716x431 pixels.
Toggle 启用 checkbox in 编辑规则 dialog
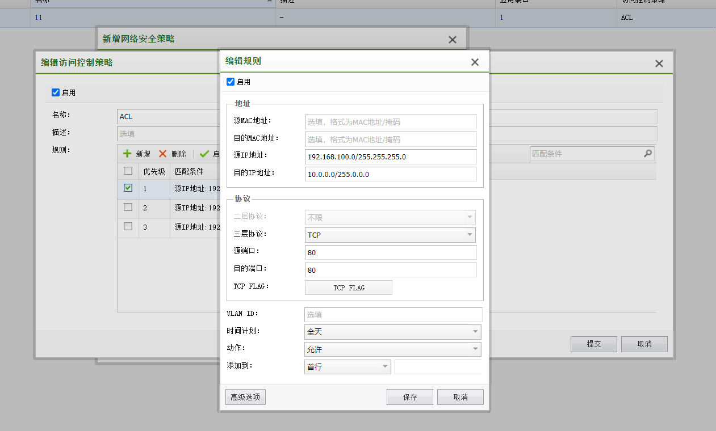231,82
